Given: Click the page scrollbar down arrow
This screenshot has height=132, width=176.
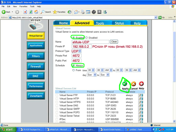Looking at the screenshot, I should pos(174,121).
